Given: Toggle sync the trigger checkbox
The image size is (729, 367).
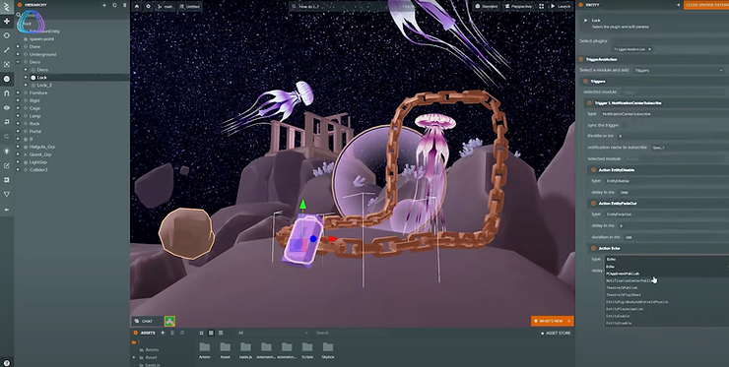Looking at the screenshot, I should pyautogui.click(x=625, y=125).
